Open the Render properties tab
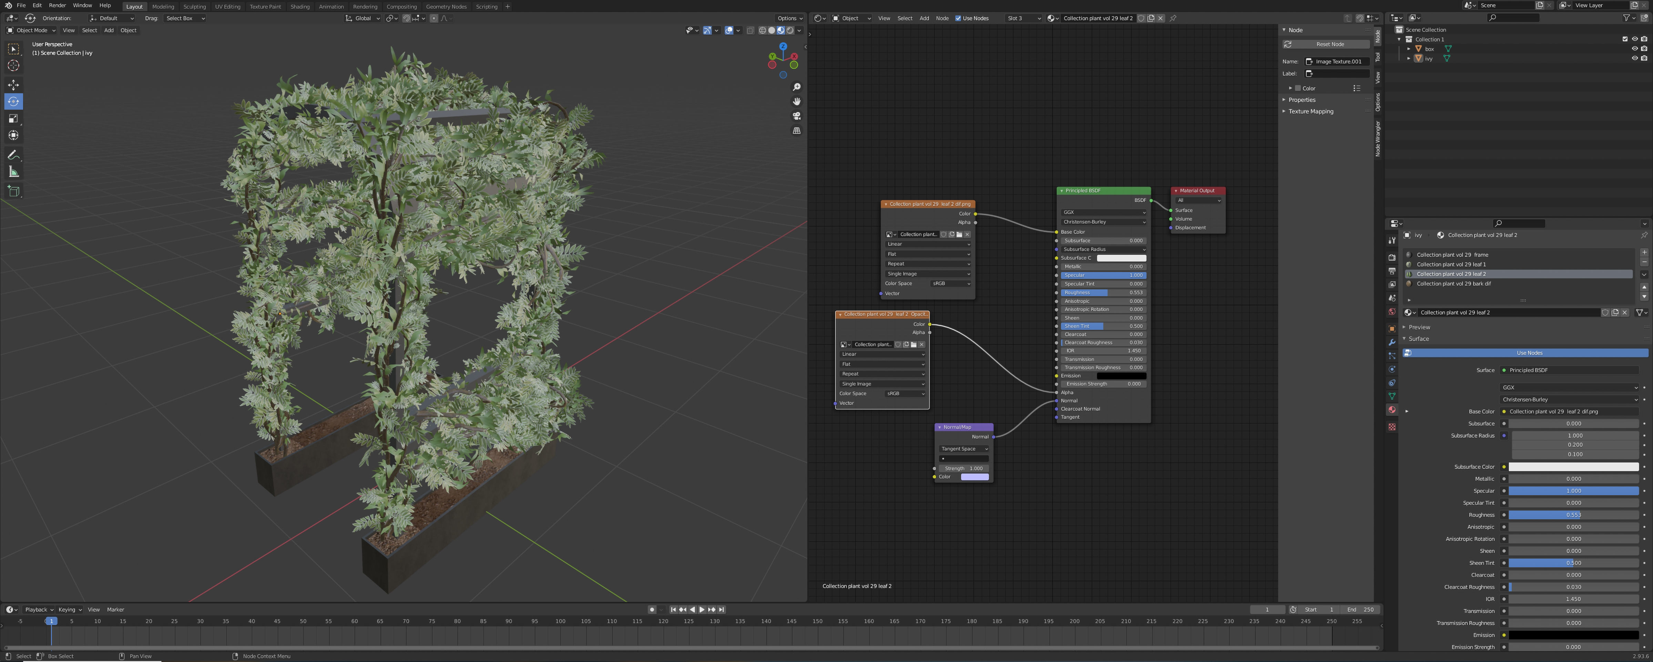The image size is (1653, 662). 1392,258
